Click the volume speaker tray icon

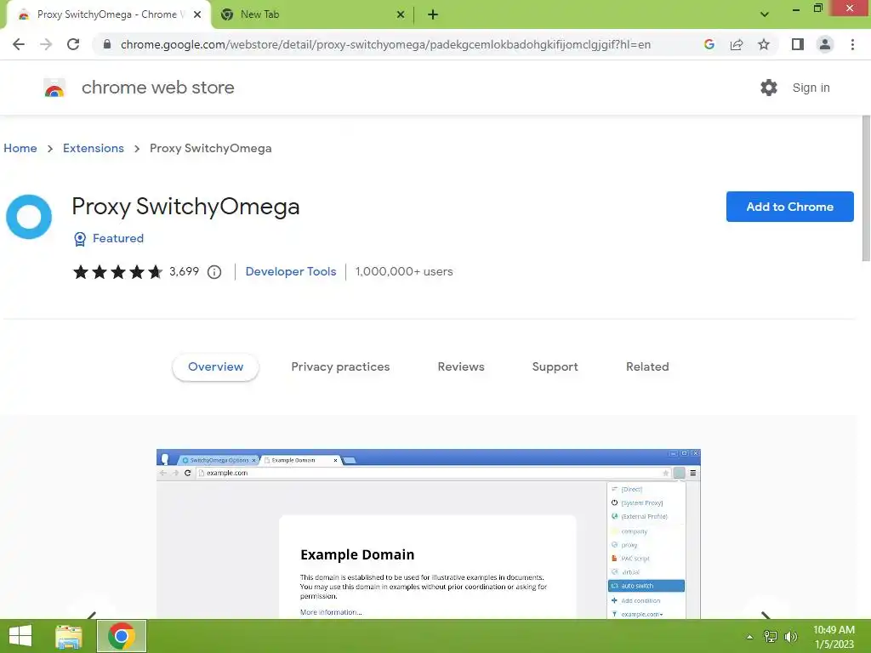tap(791, 637)
